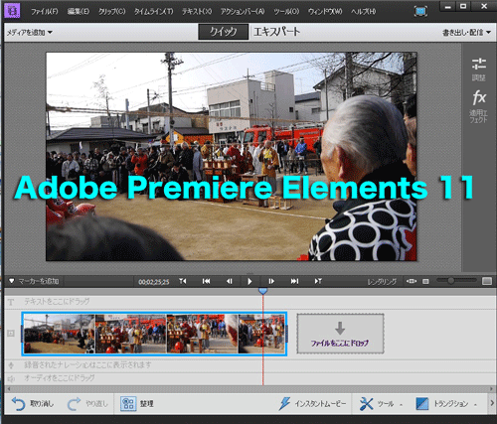Open the ヘルプ(H) menu
The image size is (497, 424).
tap(364, 12)
